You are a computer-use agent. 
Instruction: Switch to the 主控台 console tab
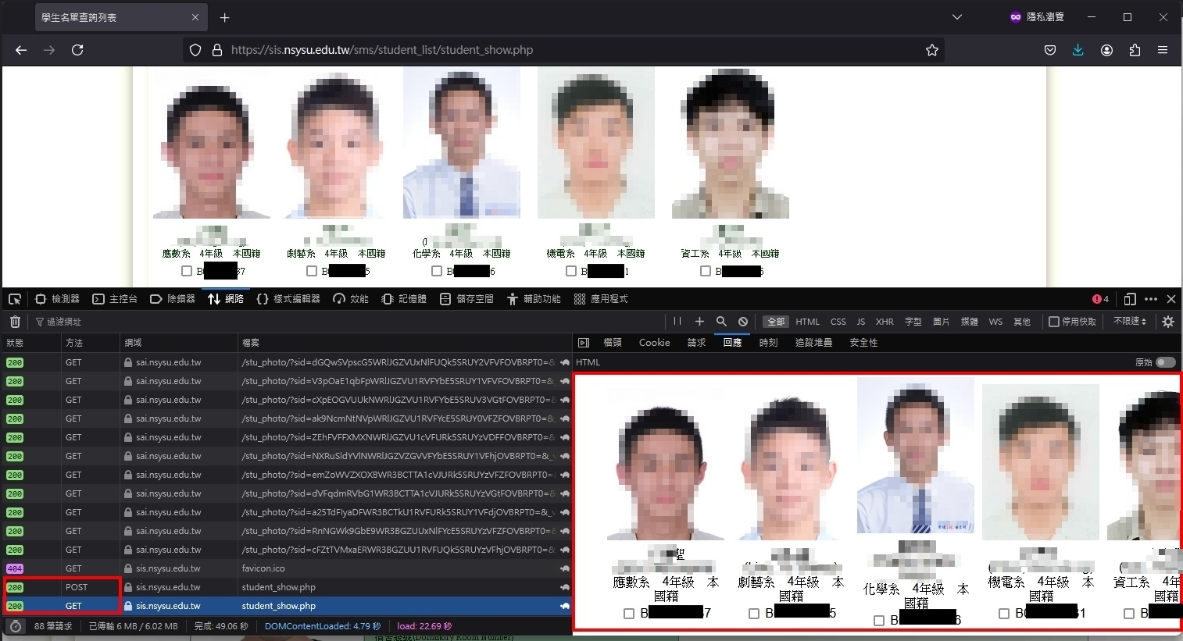point(115,299)
